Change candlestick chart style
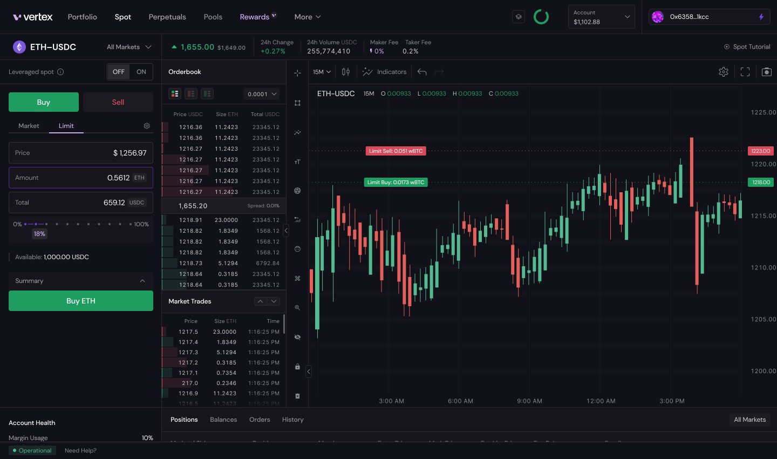 tap(346, 72)
